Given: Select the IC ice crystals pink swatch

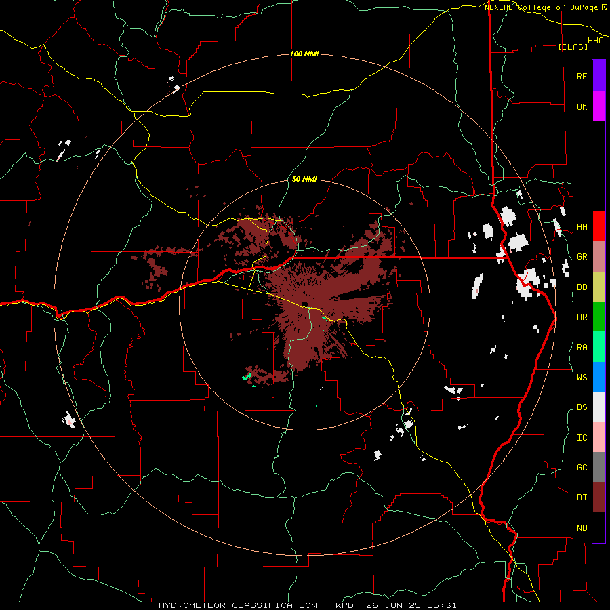Looking at the screenshot, I should 598,437.
